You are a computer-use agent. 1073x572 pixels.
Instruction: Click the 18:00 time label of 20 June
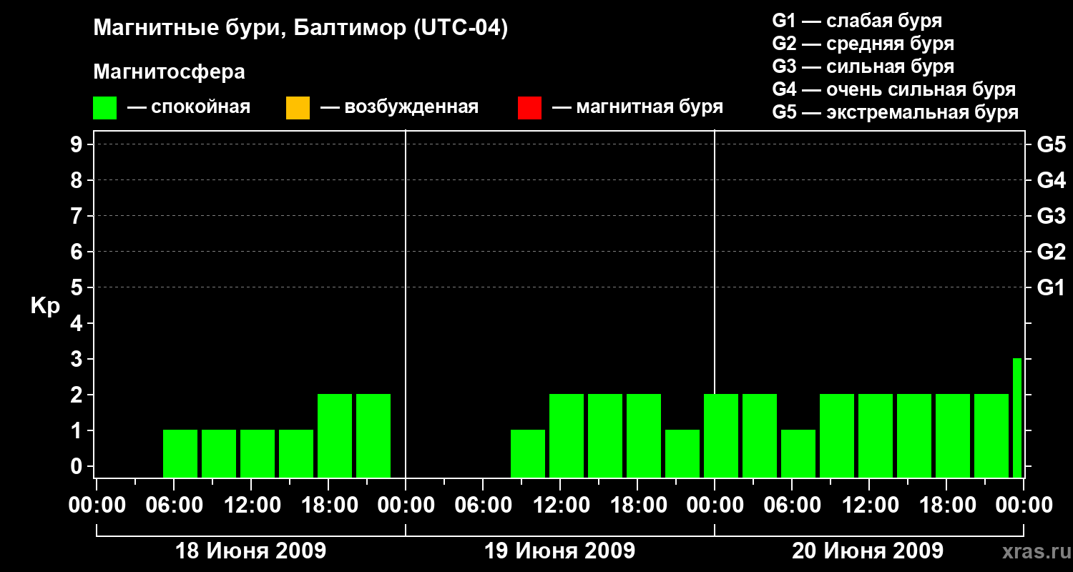946,506
